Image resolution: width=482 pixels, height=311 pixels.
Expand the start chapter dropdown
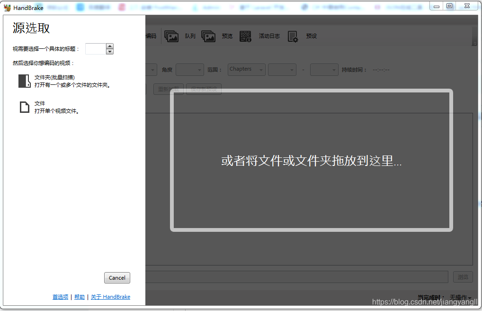tap(282, 70)
